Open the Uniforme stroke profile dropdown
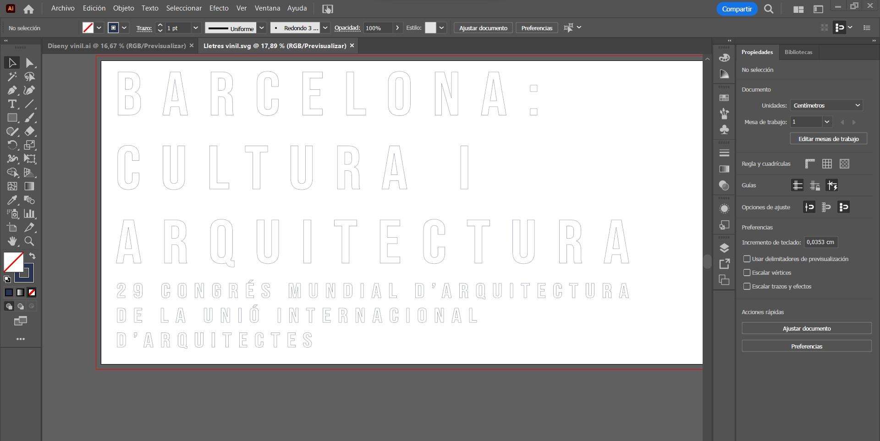 pyautogui.click(x=262, y=28)
